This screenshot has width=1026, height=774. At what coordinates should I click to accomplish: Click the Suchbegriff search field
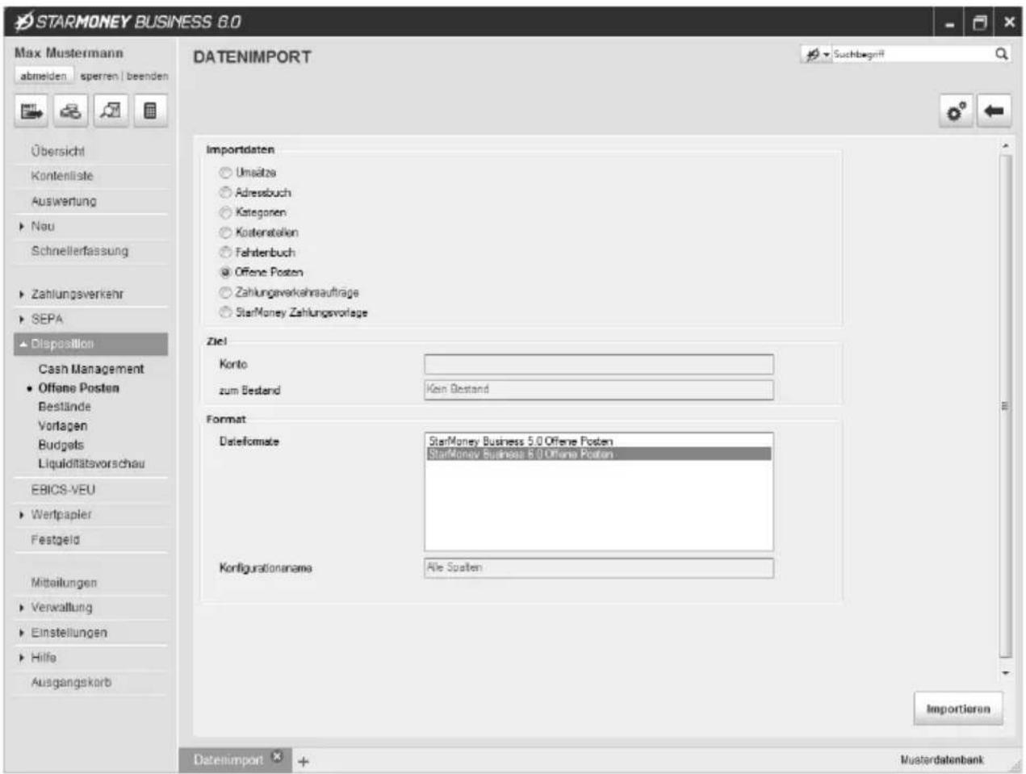(912, 54)
